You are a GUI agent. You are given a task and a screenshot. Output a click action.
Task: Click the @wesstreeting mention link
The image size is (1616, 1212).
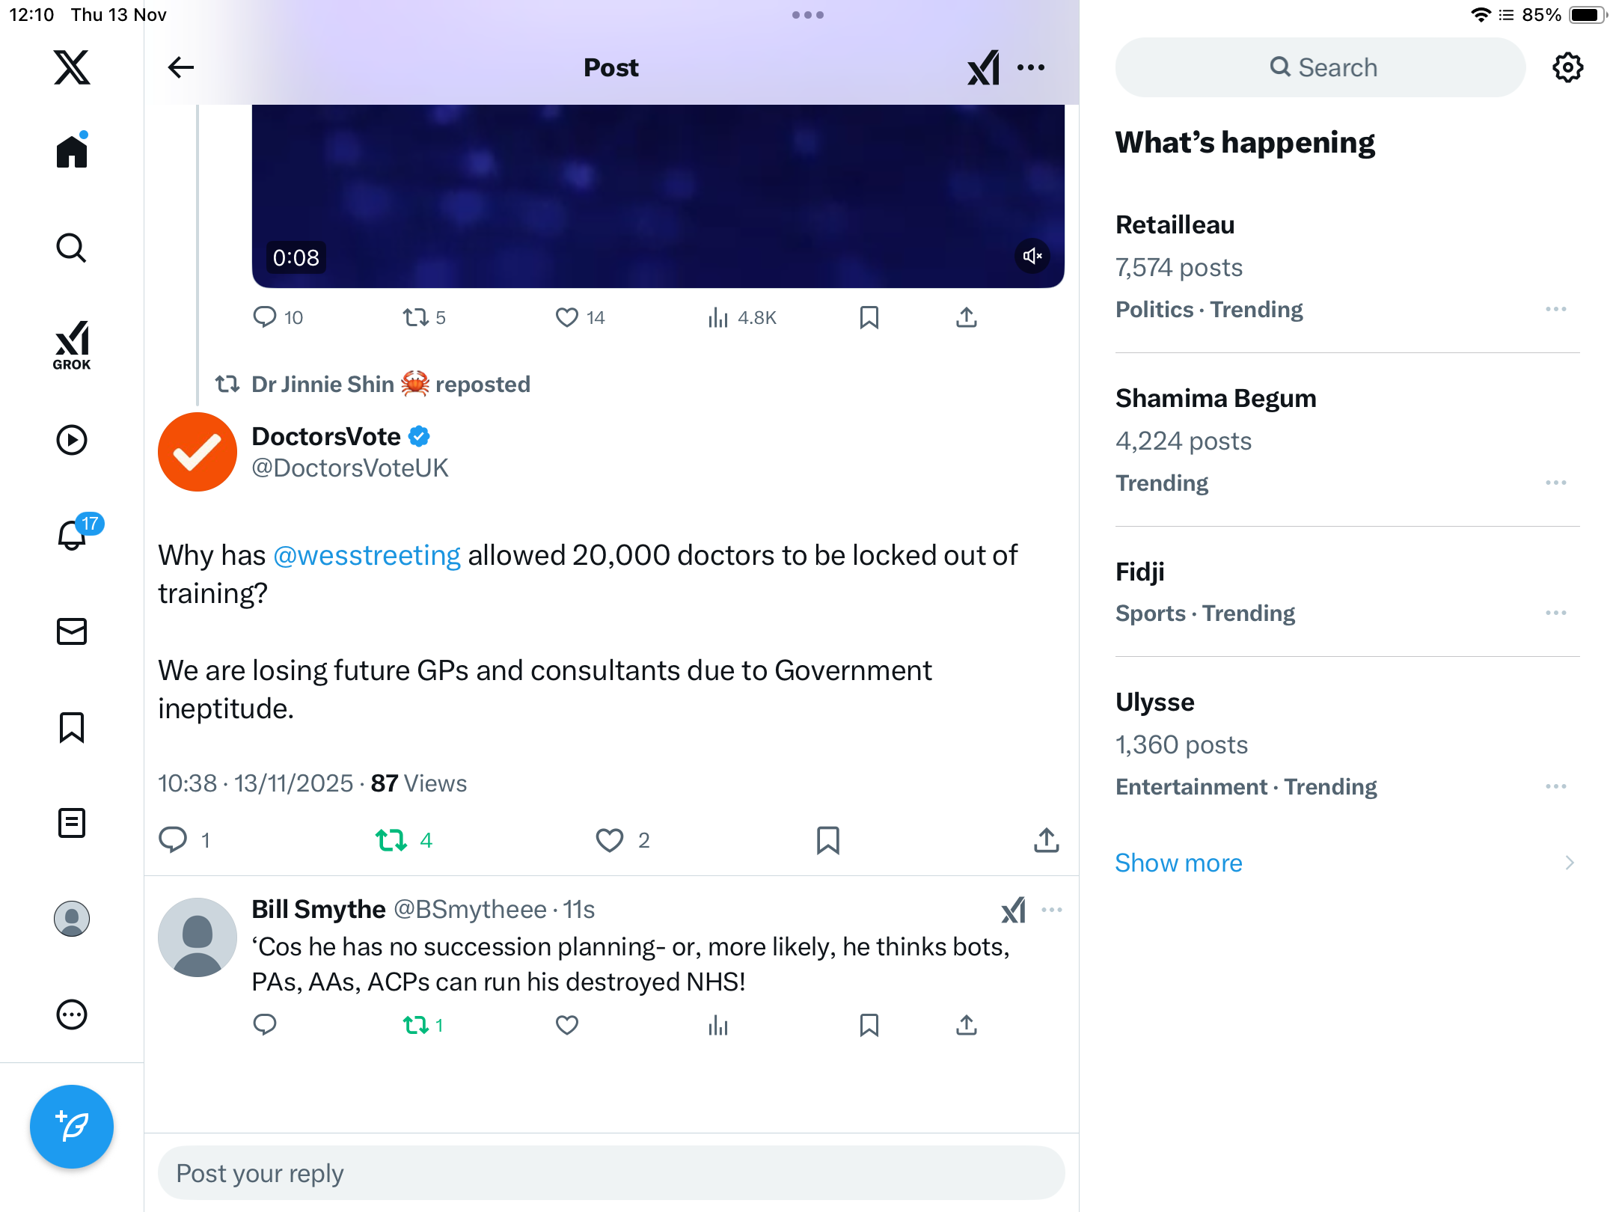tap(367, 555)
